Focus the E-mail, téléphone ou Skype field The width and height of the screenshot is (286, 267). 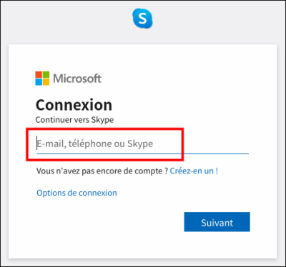142,144
